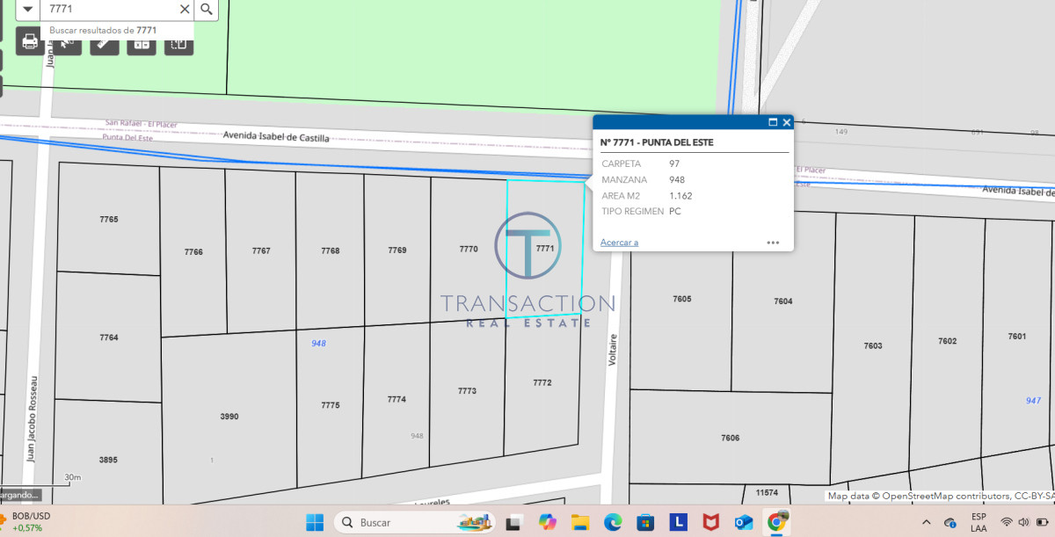1055x537 pixels.
Task: Select parcel 3990 on the map
Action: tap(229, 417)
